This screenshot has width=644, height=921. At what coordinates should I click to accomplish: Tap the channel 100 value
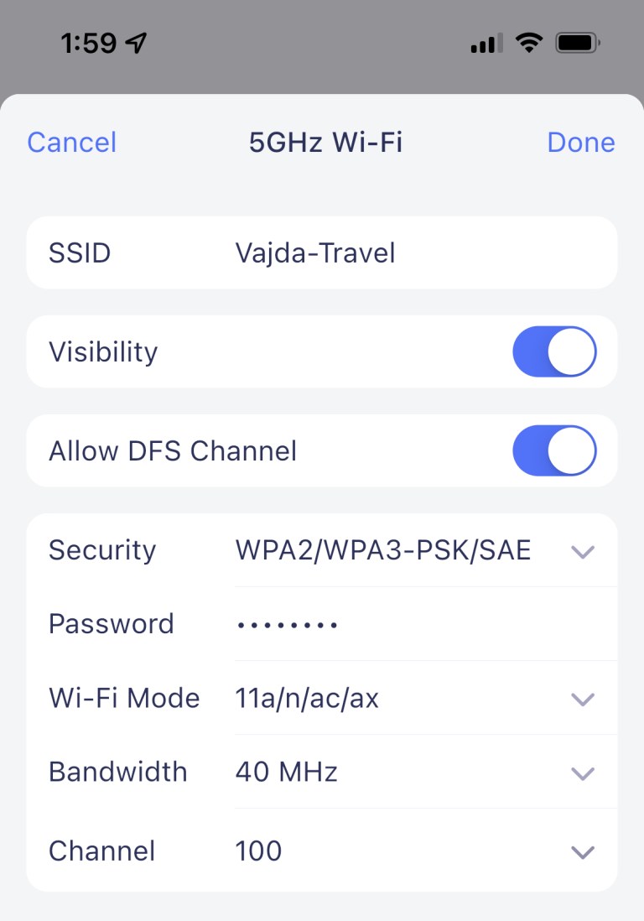tap(258, 851)
